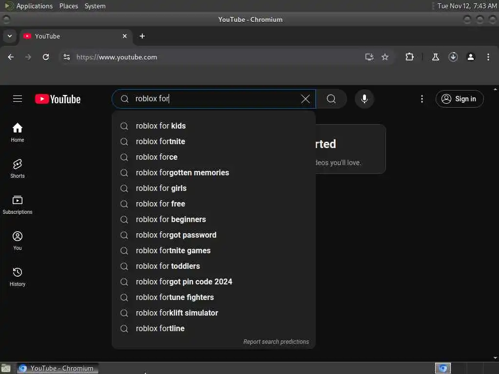
Task: Clear the search query with X
Action: [x=305, y=99]
